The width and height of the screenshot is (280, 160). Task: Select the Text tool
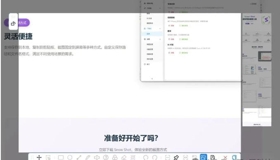(97, 158)
